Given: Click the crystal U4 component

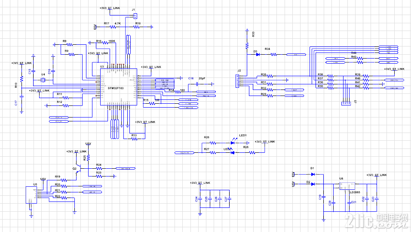Looking at the screenshot, I should tap(43, 80).
